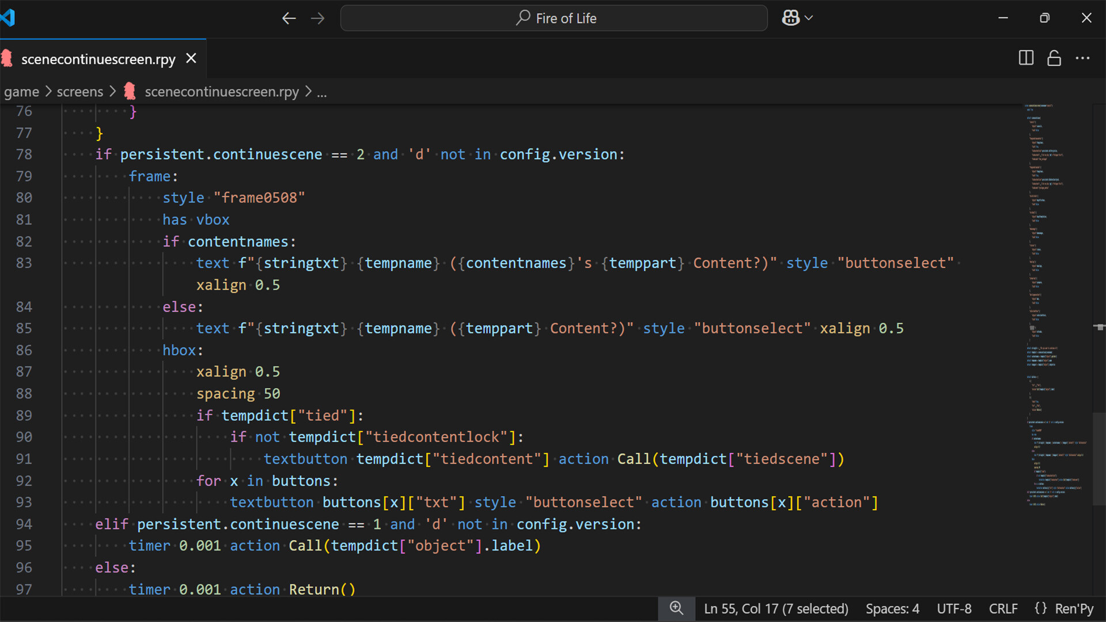Click the Fire of Life search box
This screenshot has height=622, width=1106.
554,18
